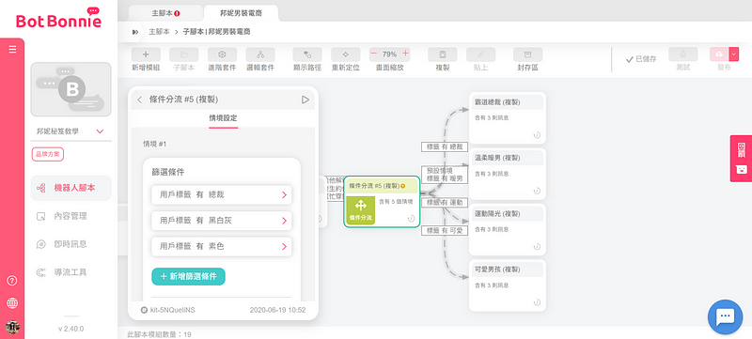Increase canvas zoom with plus button

[x=406, y=54]
